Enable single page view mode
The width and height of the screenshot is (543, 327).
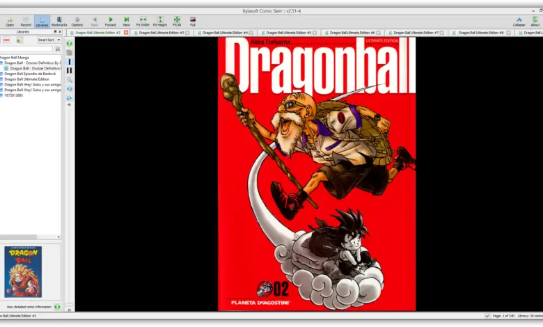[x=70, y=62]
